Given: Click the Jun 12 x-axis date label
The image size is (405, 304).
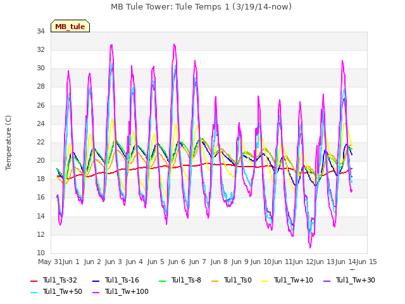Looking at the screenshot, I should [303, 262].
